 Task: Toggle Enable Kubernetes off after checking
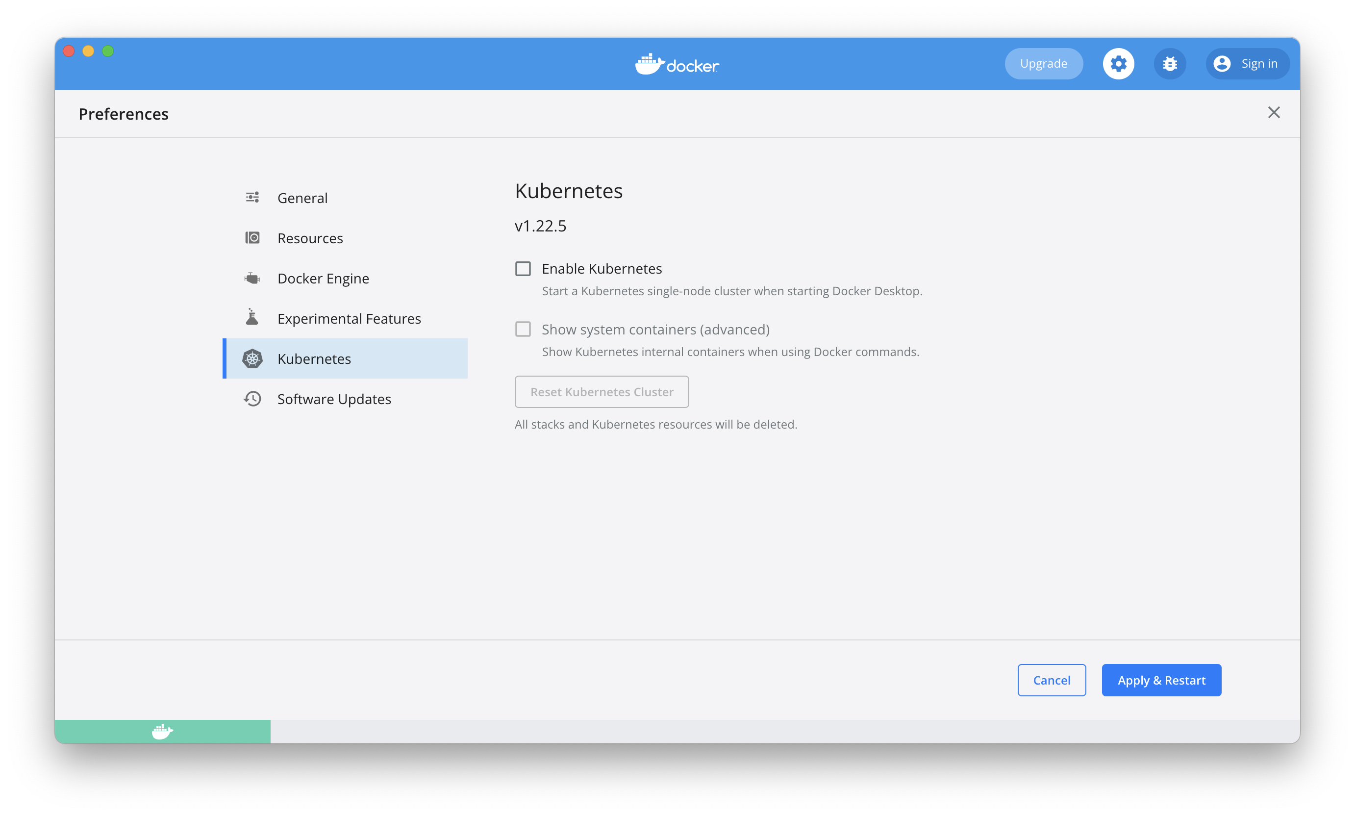pos(522,268)
